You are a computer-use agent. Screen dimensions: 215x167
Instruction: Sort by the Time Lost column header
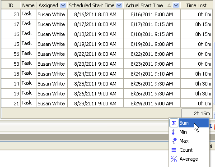[x=196, y=5]
